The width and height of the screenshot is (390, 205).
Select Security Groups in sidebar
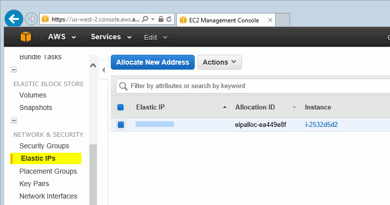click(x=44, y=146)
